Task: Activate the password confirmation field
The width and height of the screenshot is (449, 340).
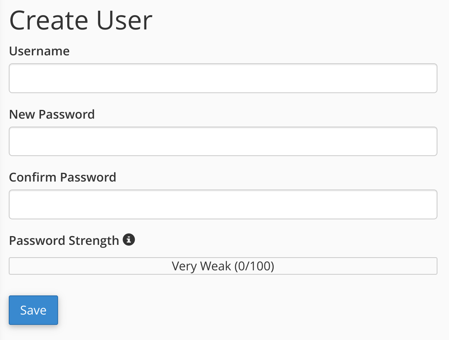Action: click(x=223, y=204)
